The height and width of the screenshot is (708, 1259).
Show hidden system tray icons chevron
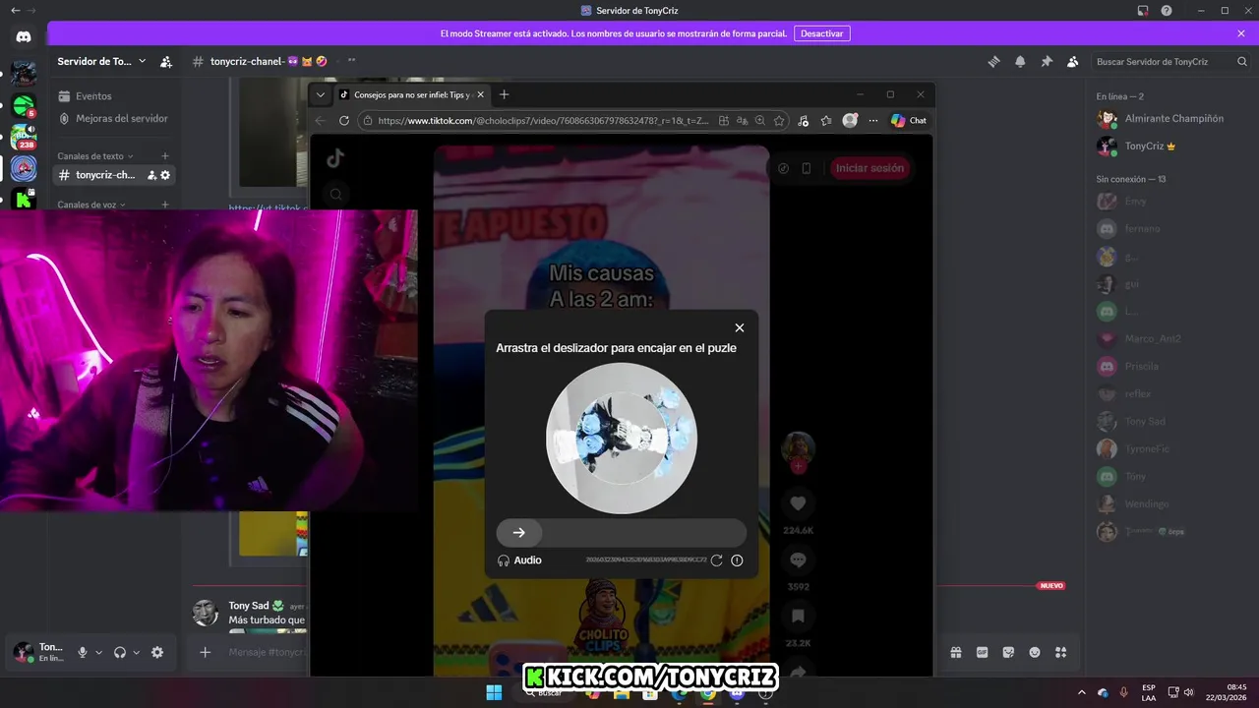coord(1082,692)
